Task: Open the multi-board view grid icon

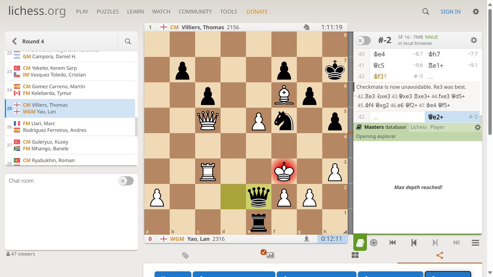Action: [355, 255]
